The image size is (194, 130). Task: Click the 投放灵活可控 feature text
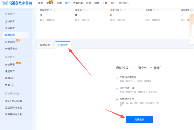127,99
